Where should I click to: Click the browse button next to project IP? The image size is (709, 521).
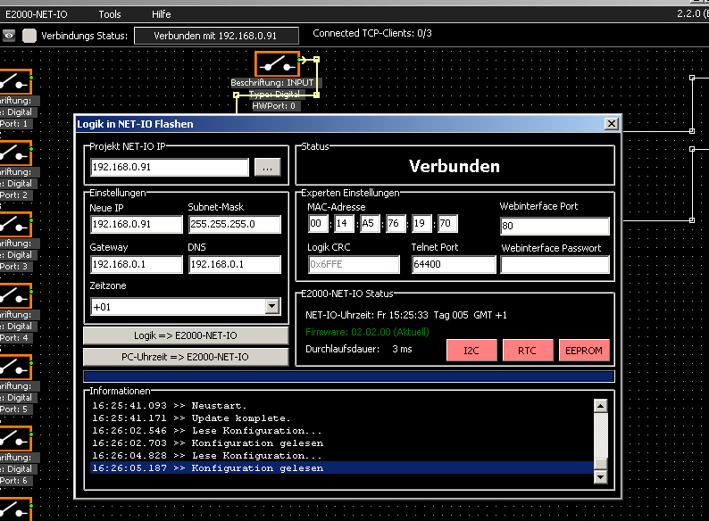point(267,168)
